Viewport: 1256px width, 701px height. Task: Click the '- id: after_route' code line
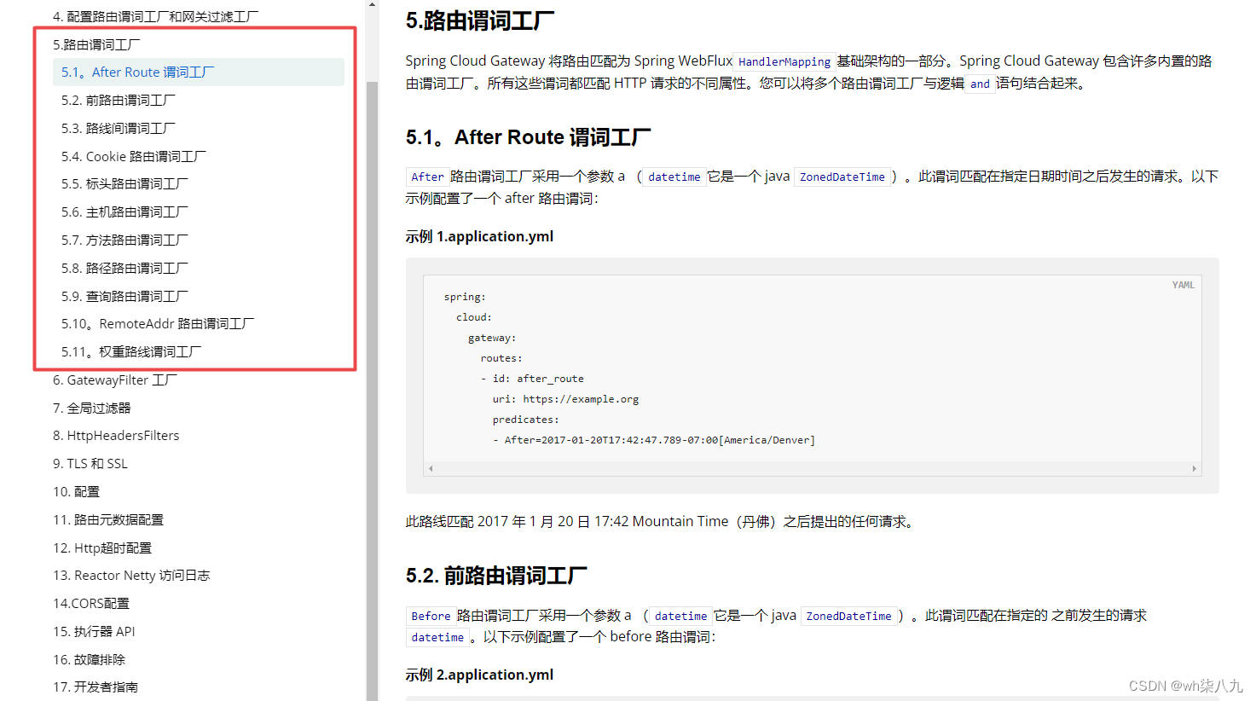tap(532, 379)
